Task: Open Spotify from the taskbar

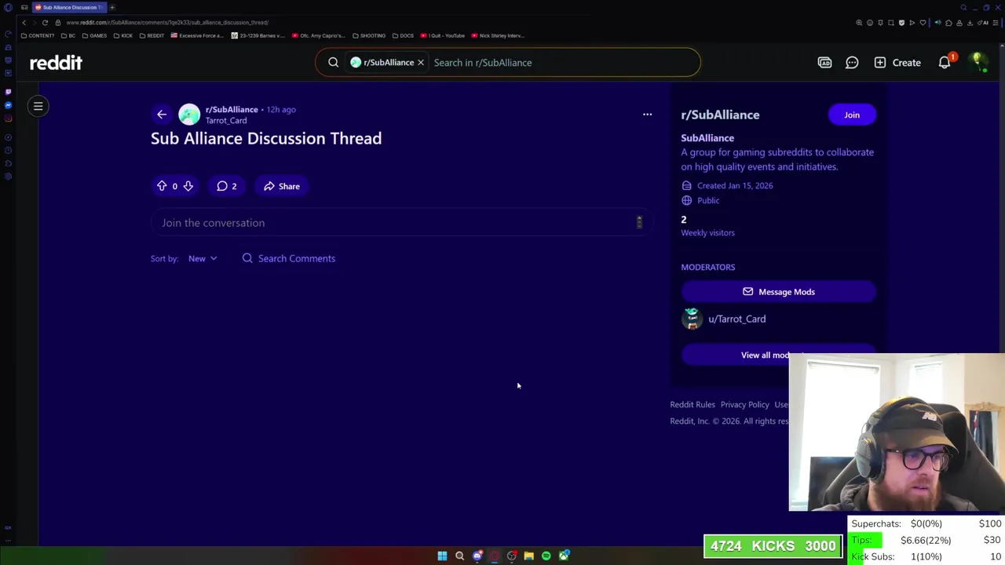Action: click(546, 556)
